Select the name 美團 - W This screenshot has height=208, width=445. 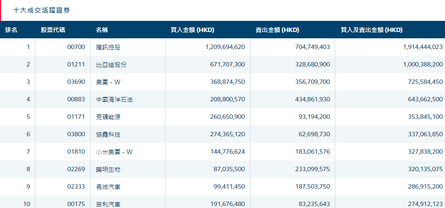coord(108,82)
